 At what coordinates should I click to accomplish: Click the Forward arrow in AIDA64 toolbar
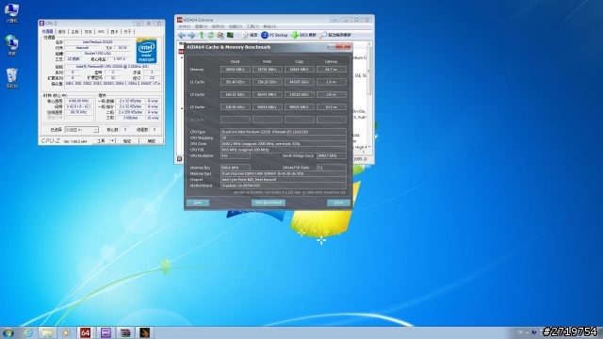(191, 35)
